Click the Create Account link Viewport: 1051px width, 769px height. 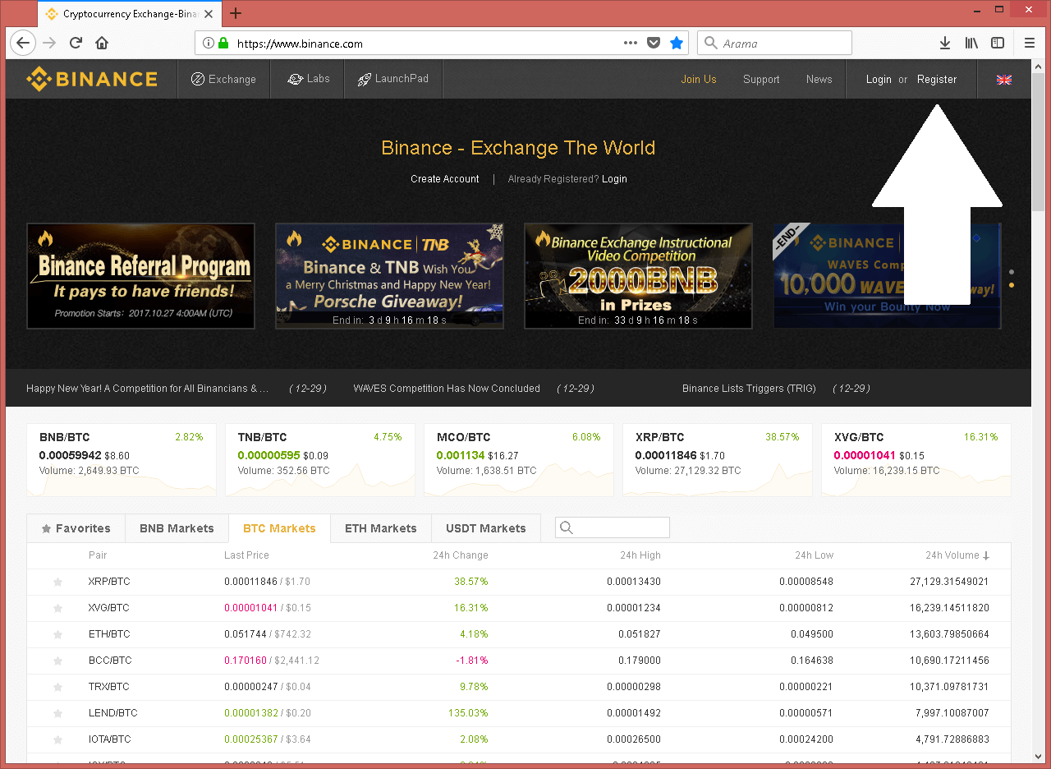click(x=445, y=179)
